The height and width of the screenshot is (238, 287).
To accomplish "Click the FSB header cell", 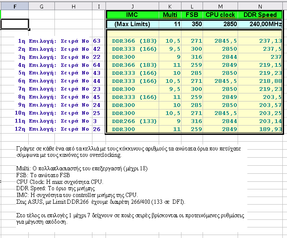I will (x=192, y=15).
